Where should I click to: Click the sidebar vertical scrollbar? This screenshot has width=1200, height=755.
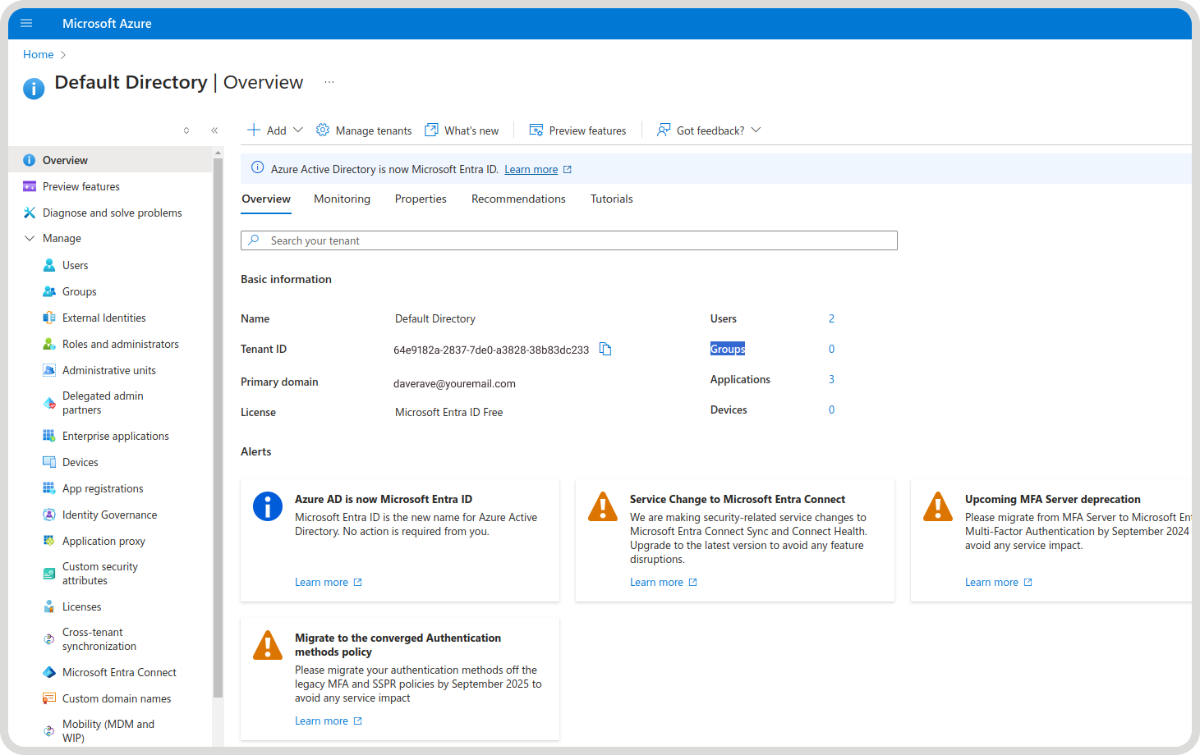tap(218, 427)
